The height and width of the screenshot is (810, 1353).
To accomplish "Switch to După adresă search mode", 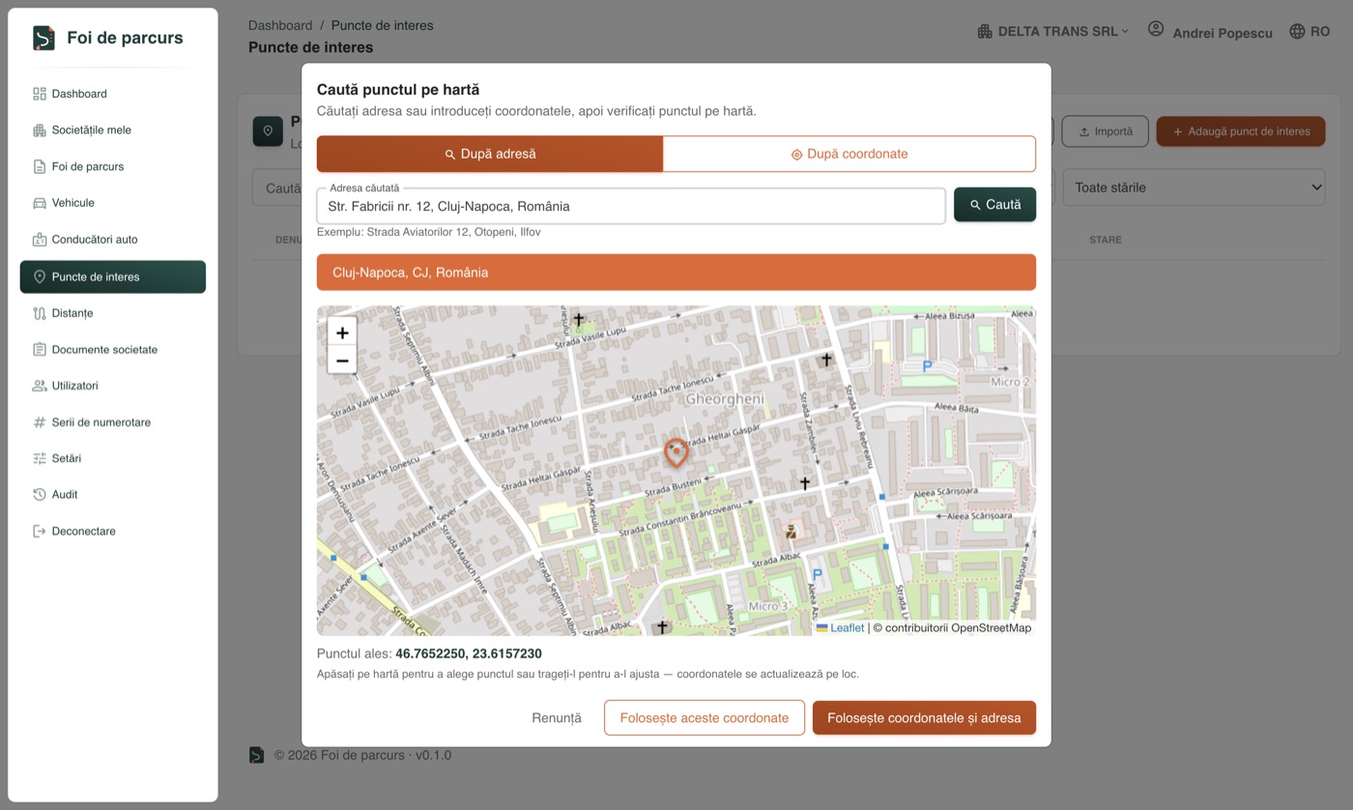I will (x=490, y=154).
